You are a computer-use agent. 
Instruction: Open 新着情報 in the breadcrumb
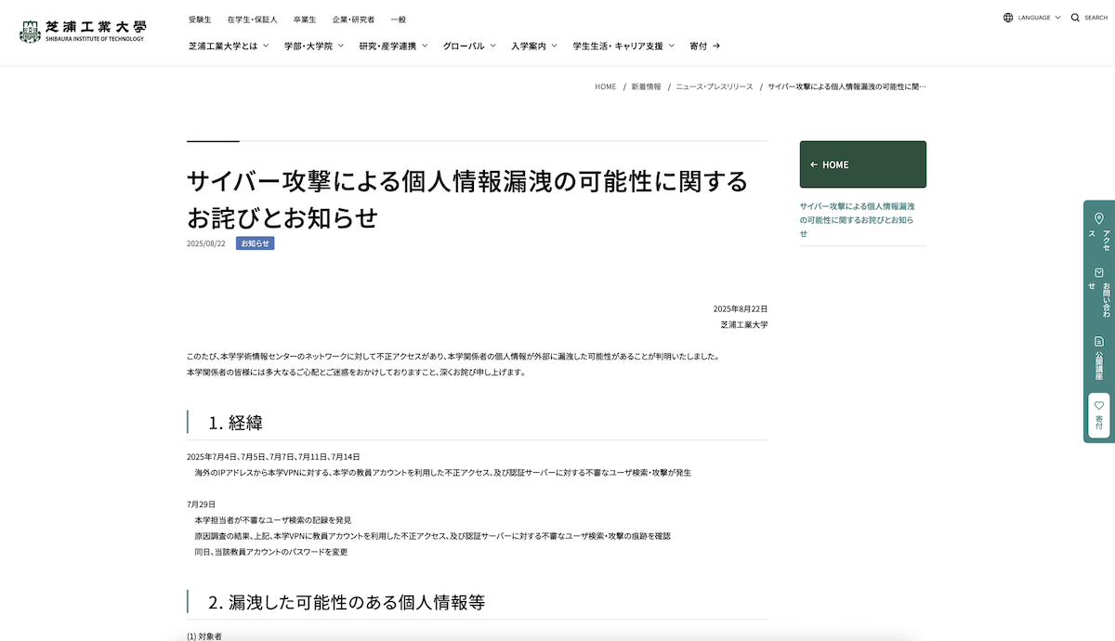pyautogui.click(x=646, y=86)
